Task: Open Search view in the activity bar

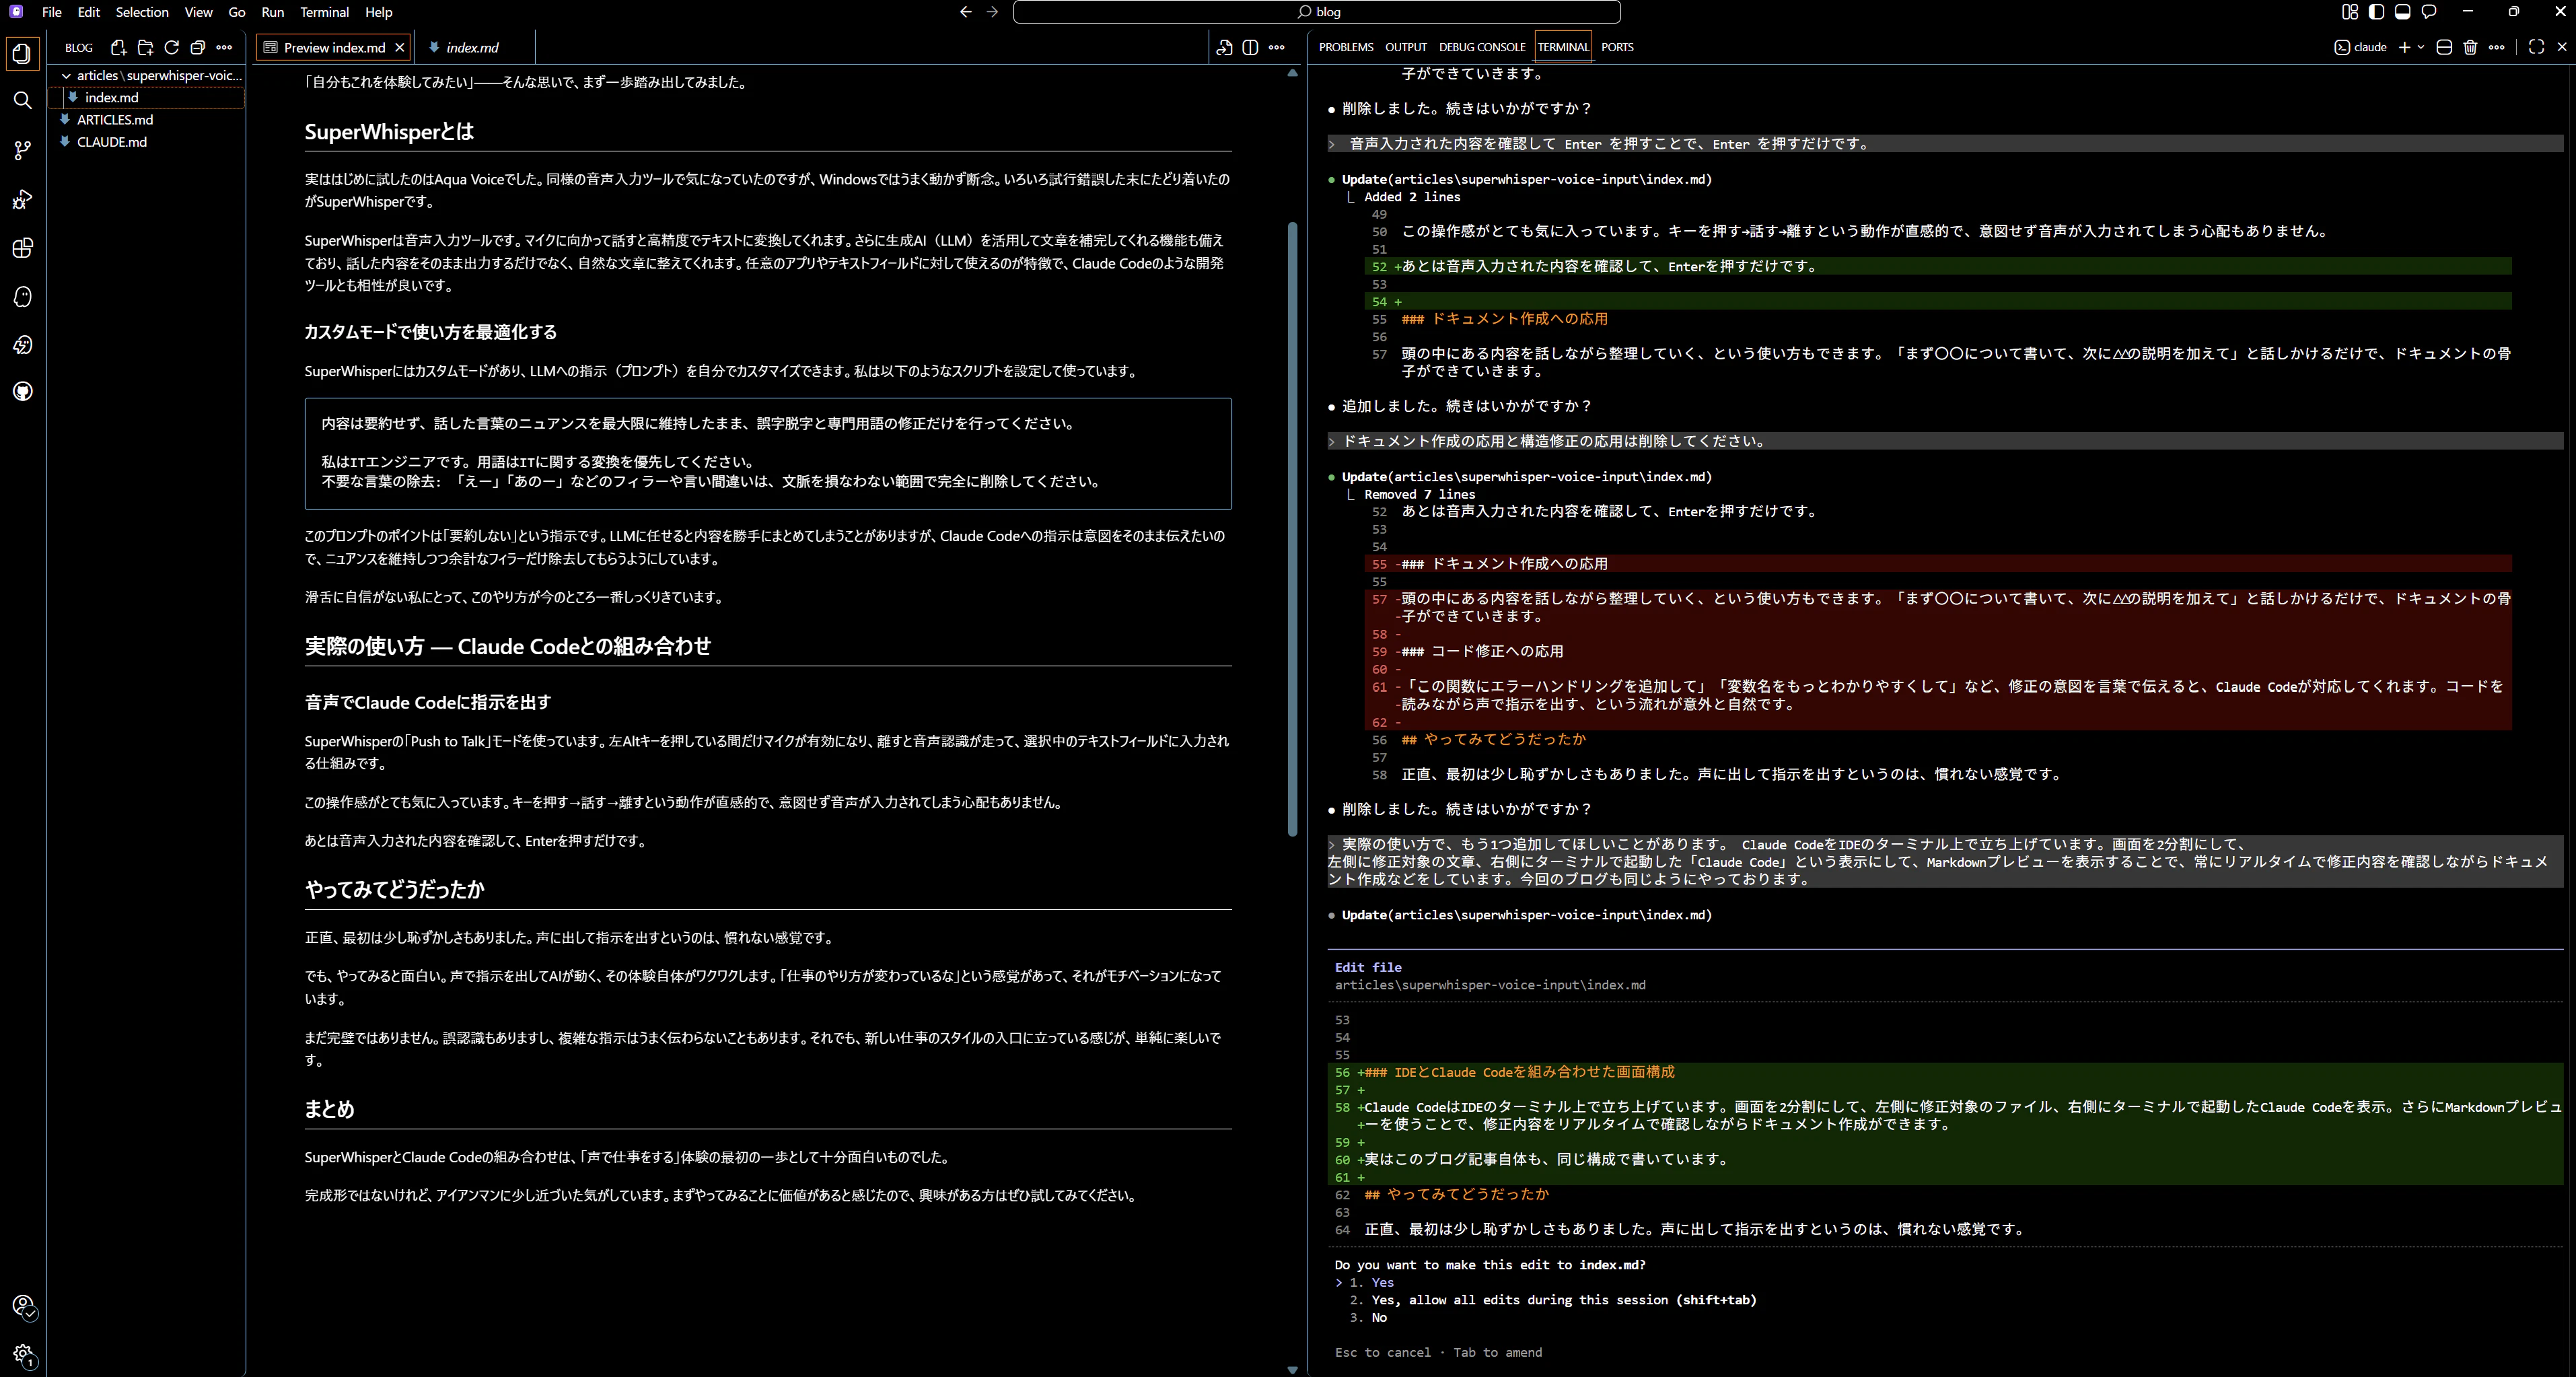Action: [x=22, y=100]
